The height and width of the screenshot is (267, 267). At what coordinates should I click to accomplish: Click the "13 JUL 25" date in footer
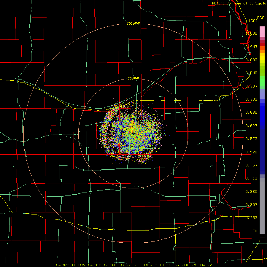point(186,265)
